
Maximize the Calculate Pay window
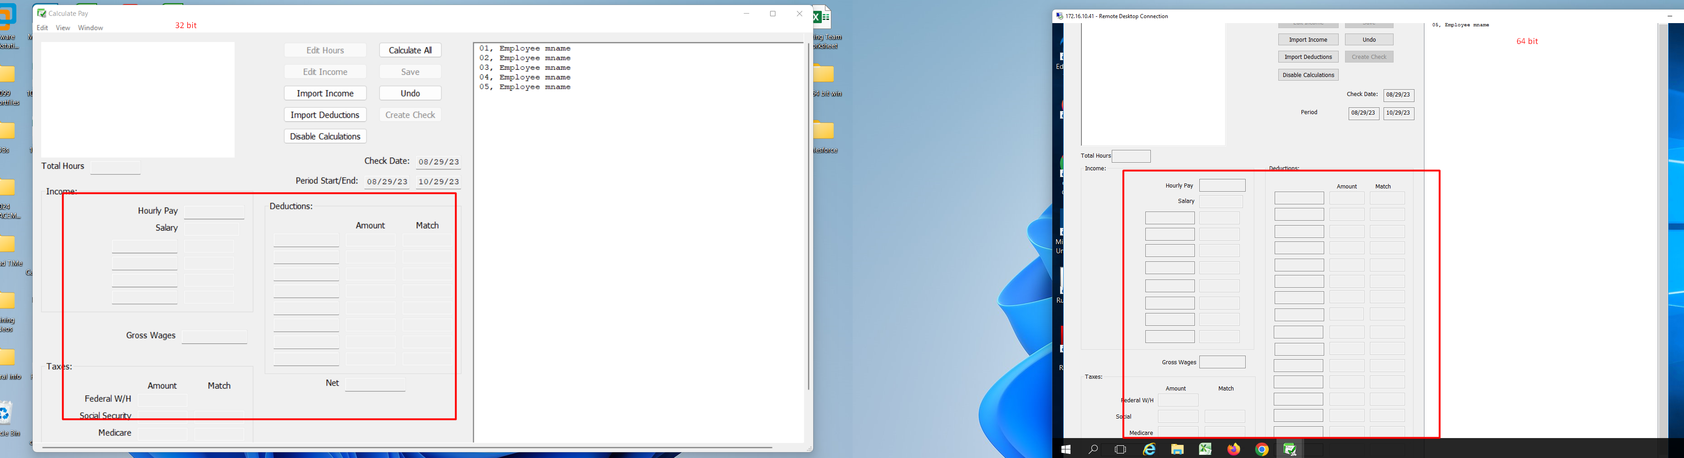pyautogui.click(x=773, y=14)
